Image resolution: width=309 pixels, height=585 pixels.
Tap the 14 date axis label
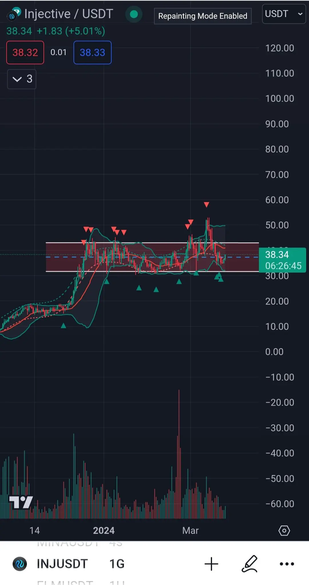35,531
